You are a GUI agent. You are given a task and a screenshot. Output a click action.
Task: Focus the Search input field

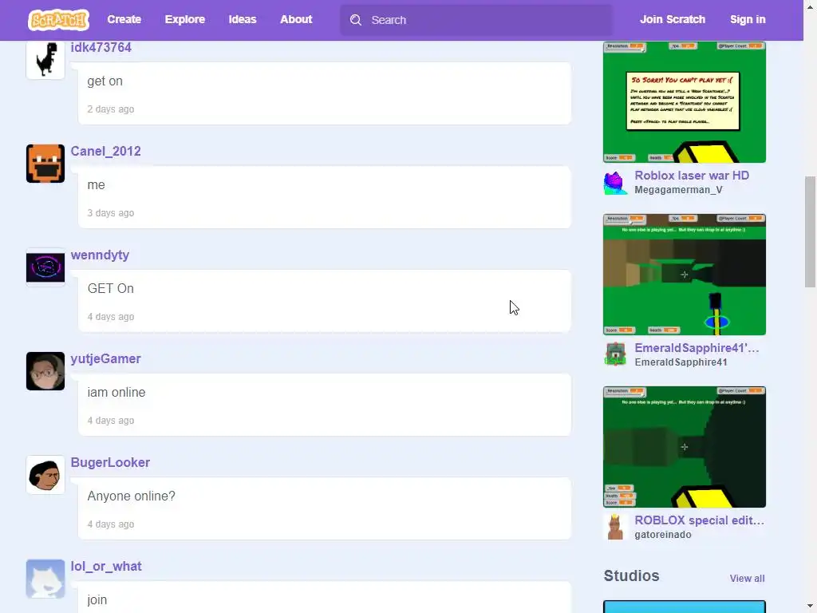(477, 20)
